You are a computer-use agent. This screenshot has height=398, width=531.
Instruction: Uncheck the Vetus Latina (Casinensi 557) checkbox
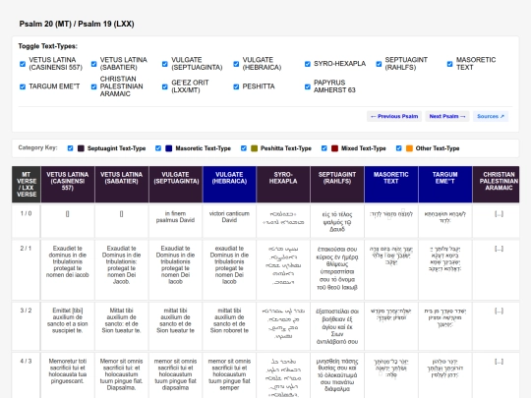tap(23, 64)
